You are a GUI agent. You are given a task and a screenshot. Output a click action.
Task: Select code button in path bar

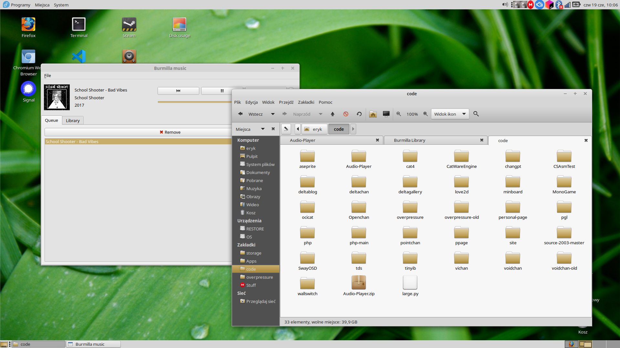pos(339,129)
